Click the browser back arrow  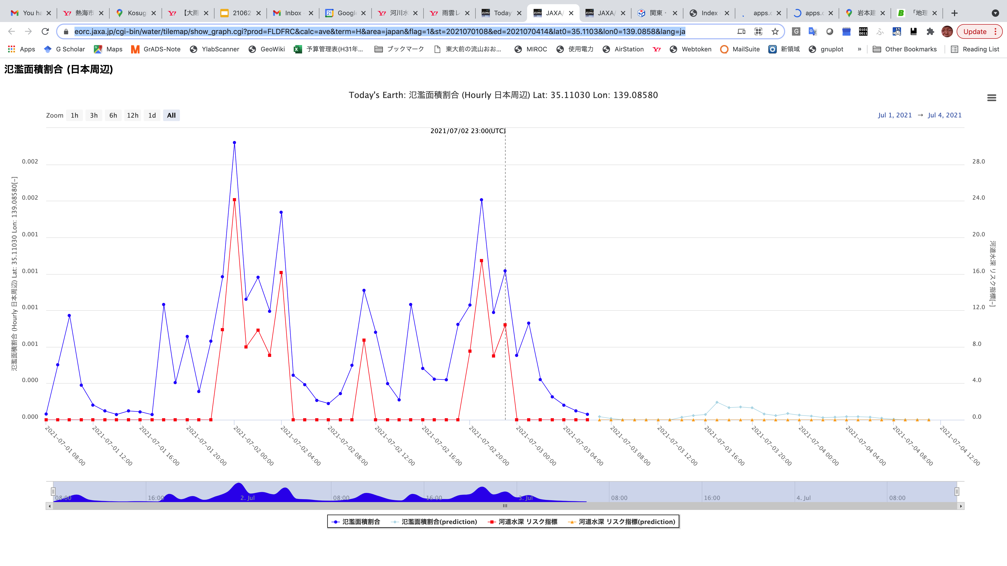(x=11, y=32)
